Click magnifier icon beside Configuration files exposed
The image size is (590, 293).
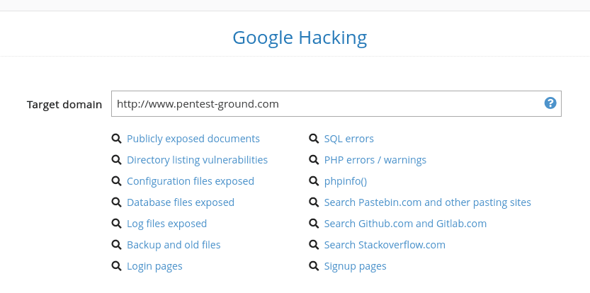(x=116, y=181)
